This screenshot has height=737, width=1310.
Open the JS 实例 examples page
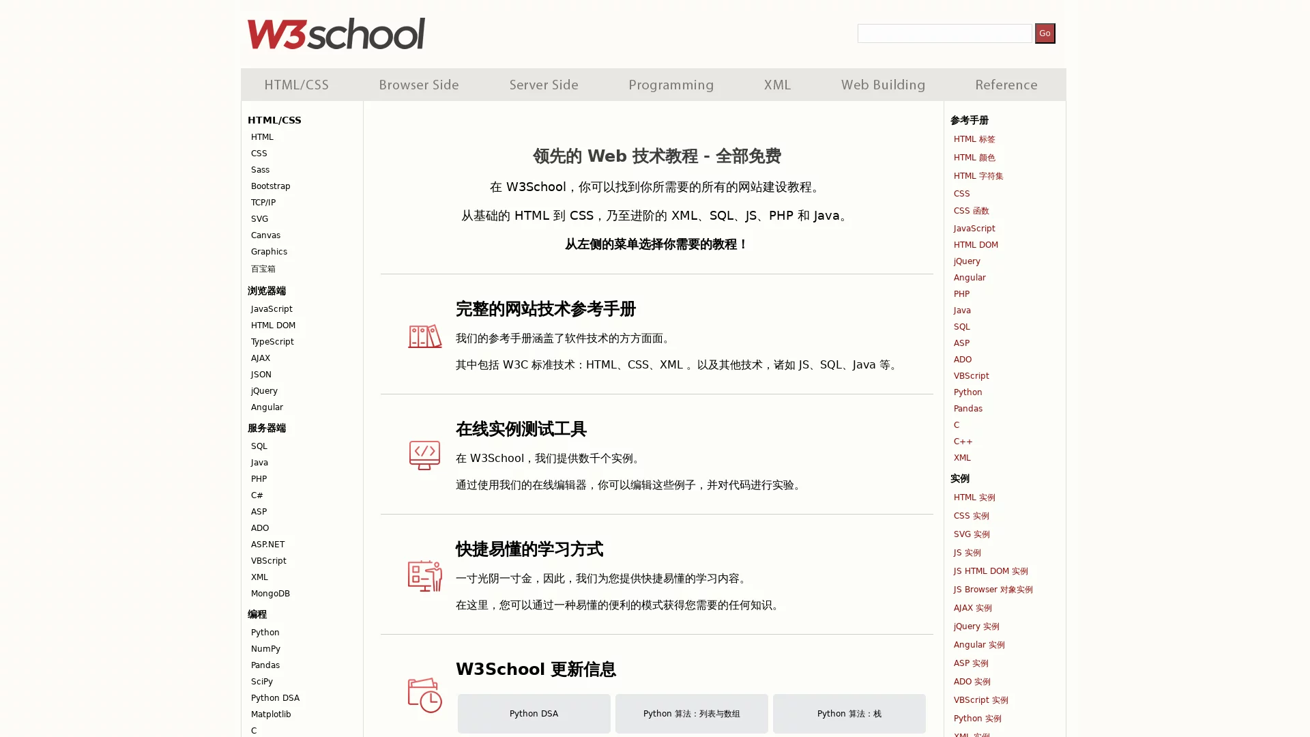967,553
